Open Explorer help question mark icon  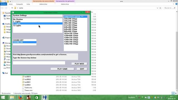176,4
